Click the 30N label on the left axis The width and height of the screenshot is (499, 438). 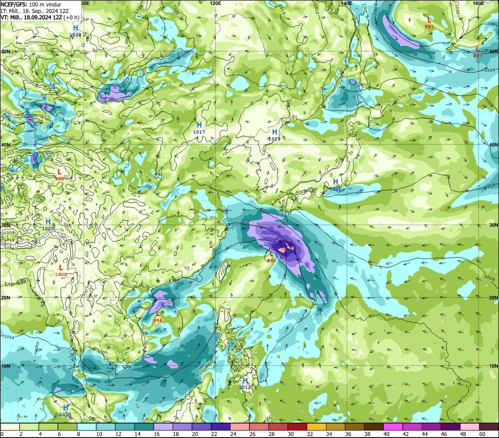5,225
